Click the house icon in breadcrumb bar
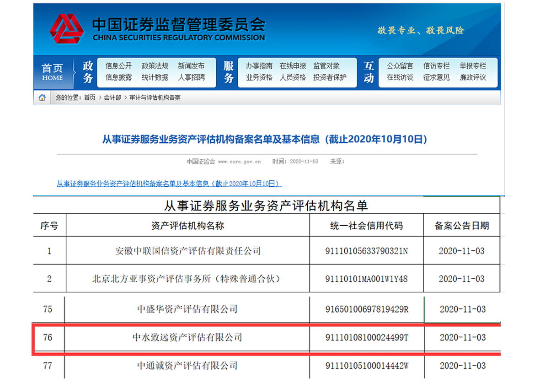The image size is (540, 389). coord(42,97)
